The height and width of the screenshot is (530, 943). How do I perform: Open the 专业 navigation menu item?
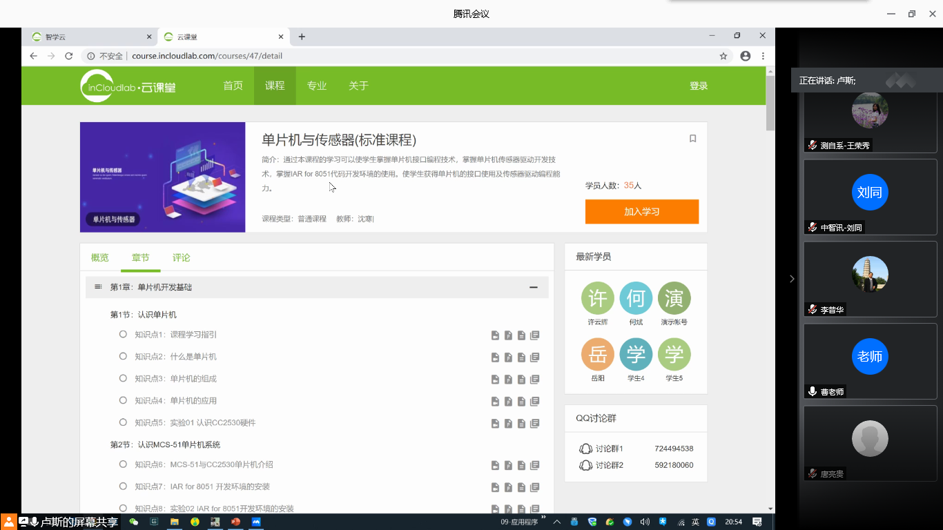coord(317,86)
